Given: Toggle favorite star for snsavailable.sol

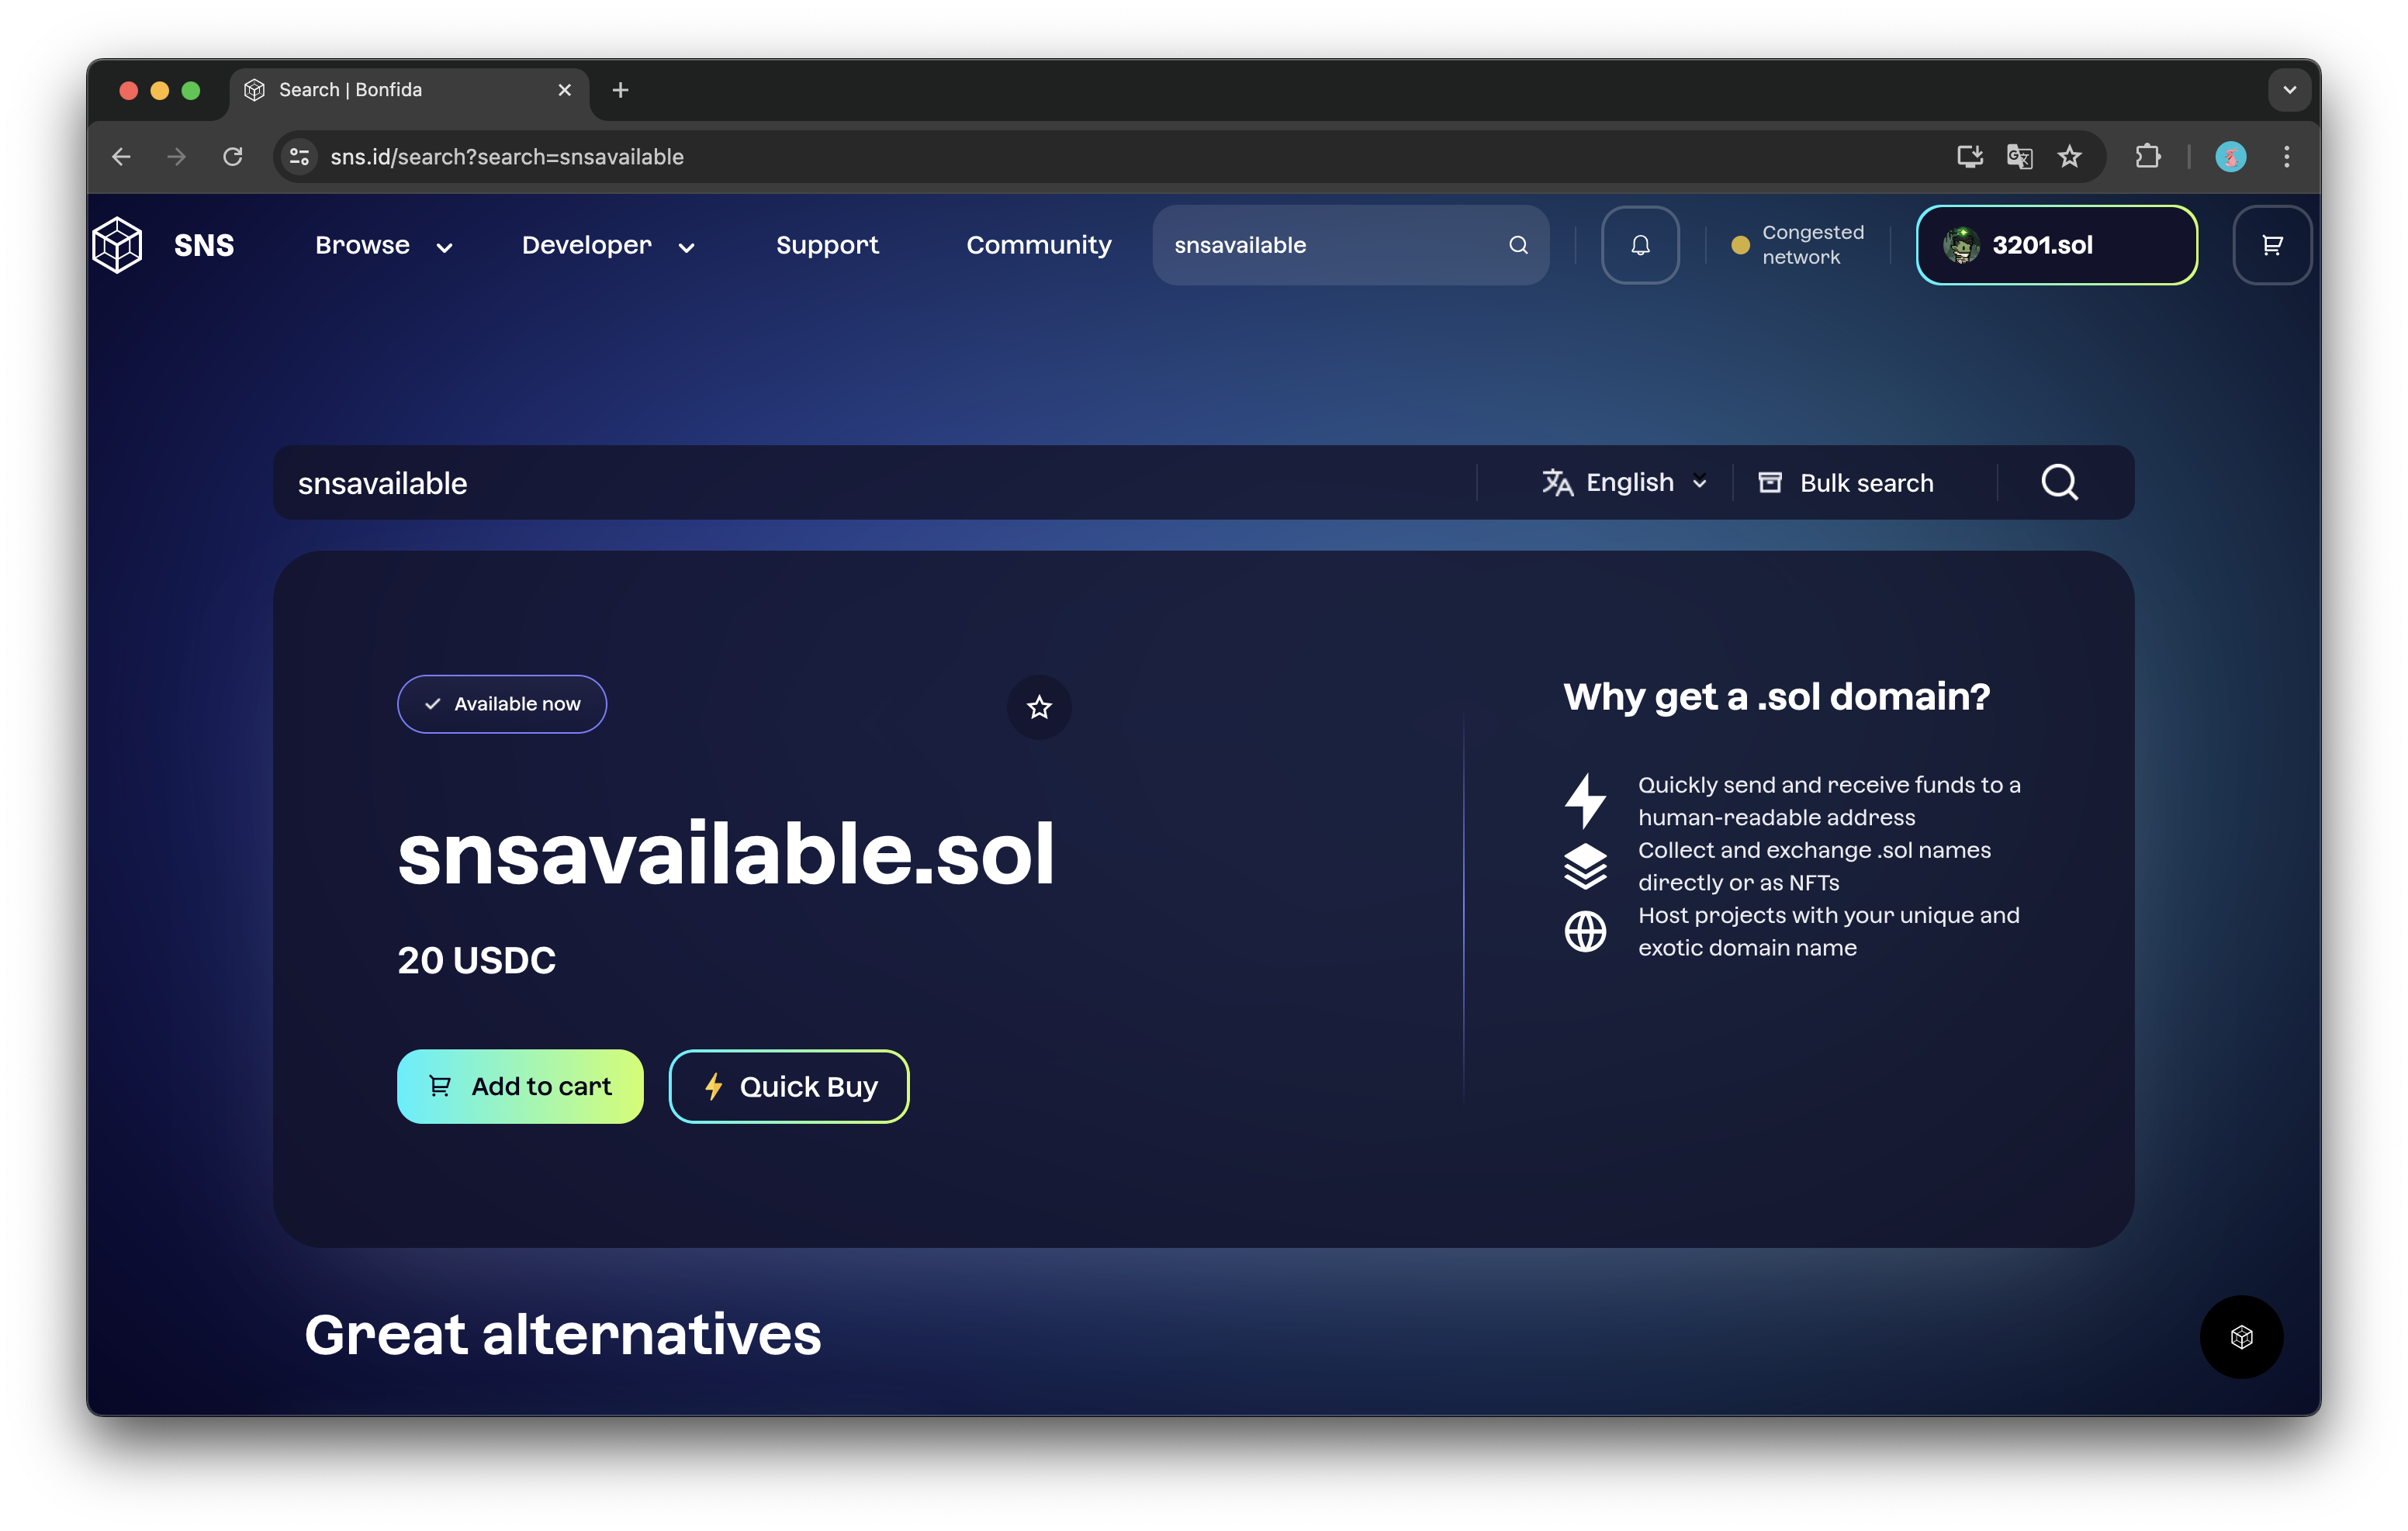Looking at the screenshot, I should coord(1039,708).
